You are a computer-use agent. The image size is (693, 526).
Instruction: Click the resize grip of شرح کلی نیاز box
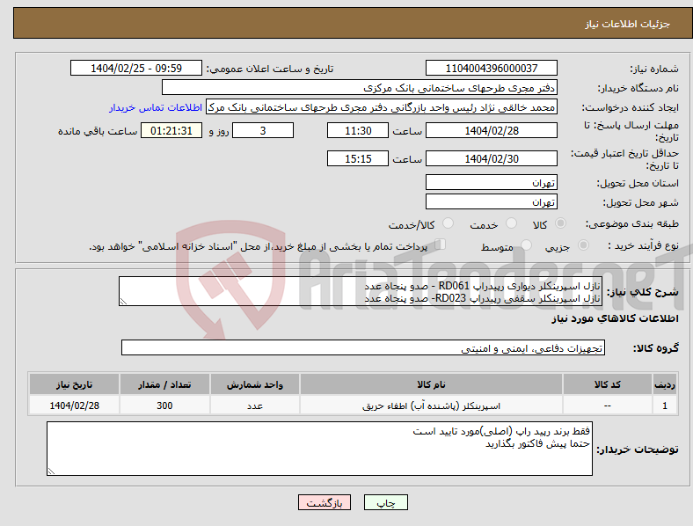coord(123,302)
